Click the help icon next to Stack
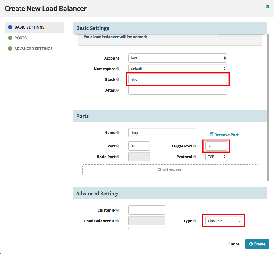Viewport: 274px width, 254px height. (118, 80)
